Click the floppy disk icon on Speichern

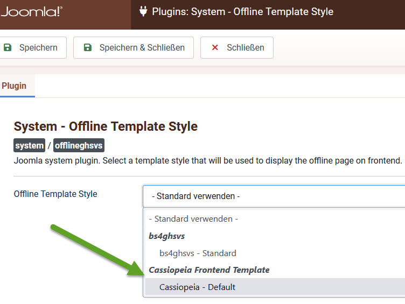coord(8,47)
